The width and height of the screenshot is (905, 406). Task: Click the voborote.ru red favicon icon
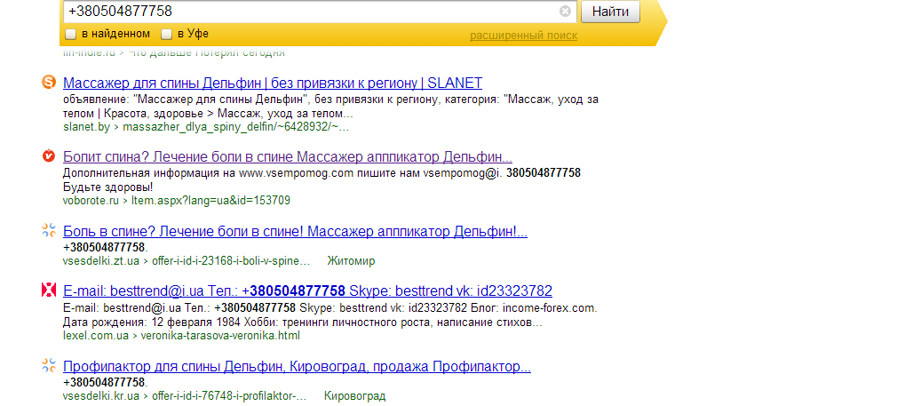49,156
